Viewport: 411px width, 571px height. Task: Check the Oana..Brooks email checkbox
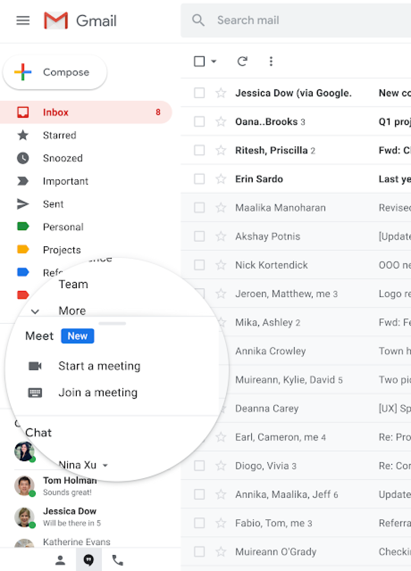pos(199,122)
